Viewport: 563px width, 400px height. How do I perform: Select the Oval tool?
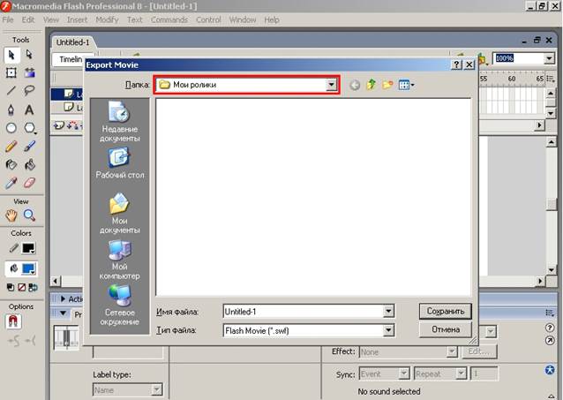tap(11, 128)
